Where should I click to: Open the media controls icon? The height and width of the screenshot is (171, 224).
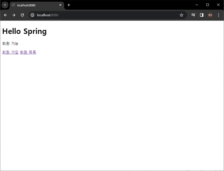point(193,15)
